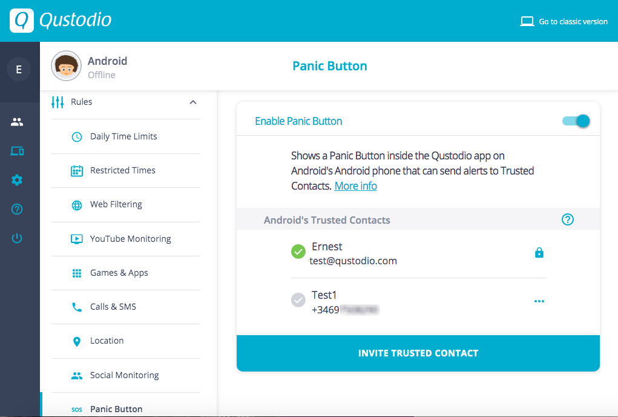Click the Trusted Contacts help icon

tap(568, 219)
